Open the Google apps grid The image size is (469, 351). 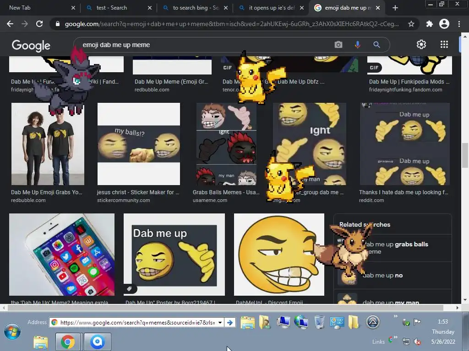click(444, 44)
